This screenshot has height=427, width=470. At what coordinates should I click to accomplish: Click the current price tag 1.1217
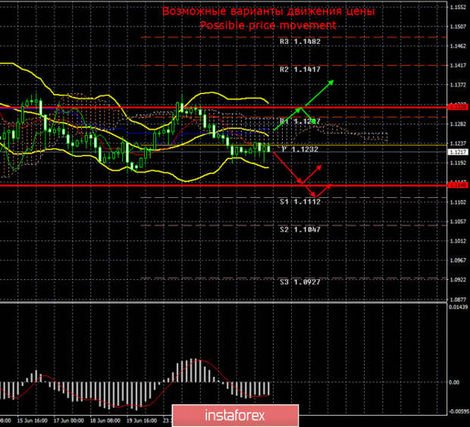(457, 152)
